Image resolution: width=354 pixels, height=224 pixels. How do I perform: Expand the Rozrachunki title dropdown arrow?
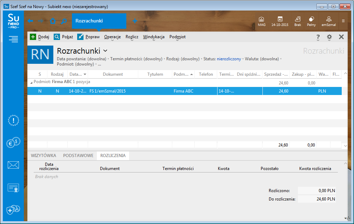(105, 51)
